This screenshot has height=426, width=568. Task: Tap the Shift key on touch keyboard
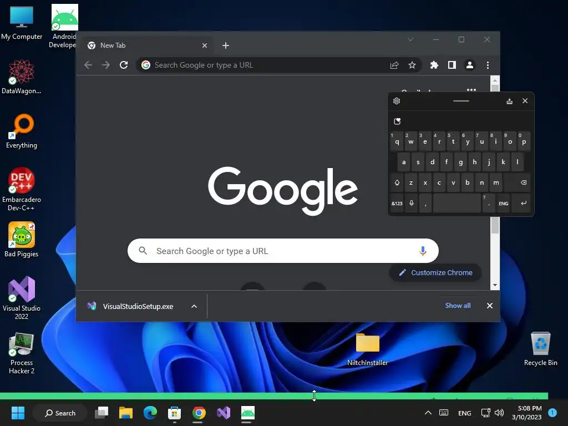click(397, 182)
